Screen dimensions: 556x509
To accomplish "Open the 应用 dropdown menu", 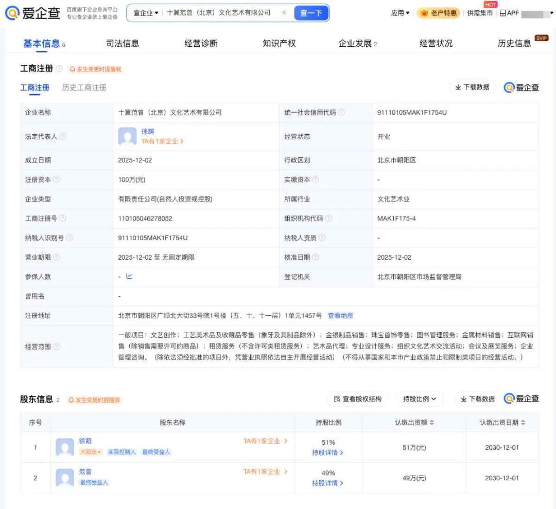I will [x=400, y=13].
